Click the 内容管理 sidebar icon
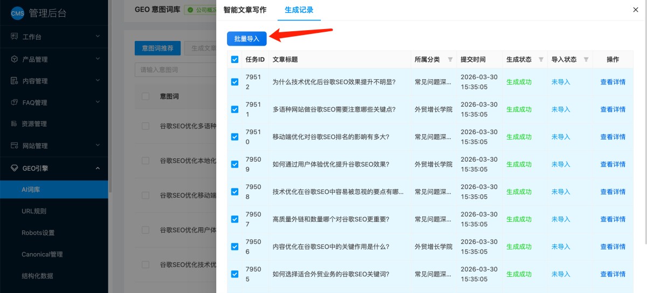Viewport: 647px width, 293px height. point(15,81)
